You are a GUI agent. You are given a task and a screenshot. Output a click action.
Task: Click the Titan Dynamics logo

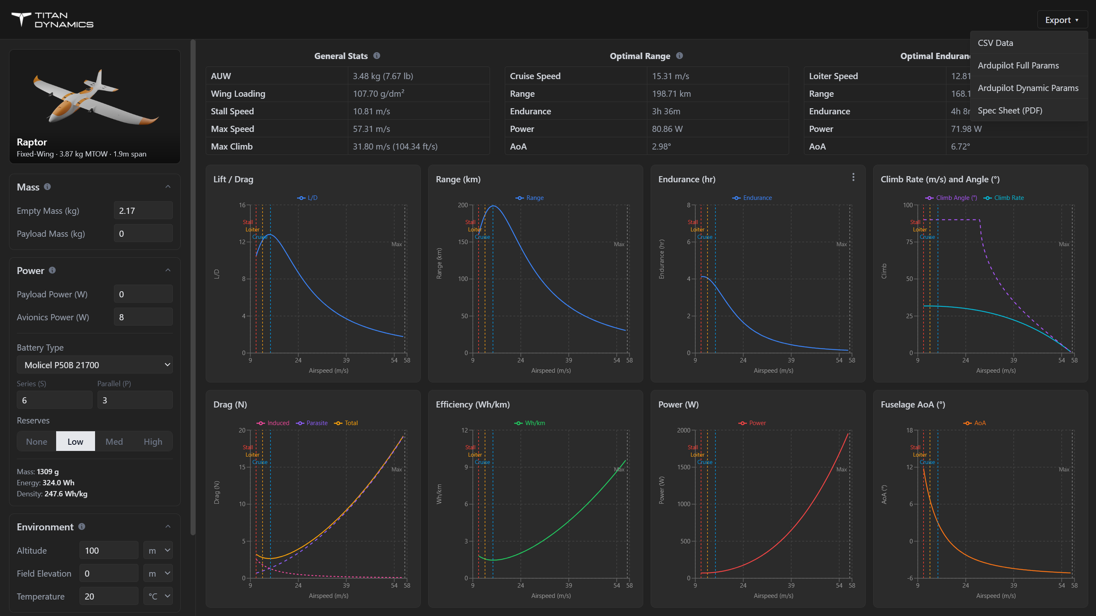click(x=52, y=20)
